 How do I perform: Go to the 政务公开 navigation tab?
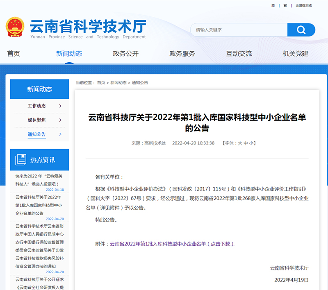(x=126, y=54)
